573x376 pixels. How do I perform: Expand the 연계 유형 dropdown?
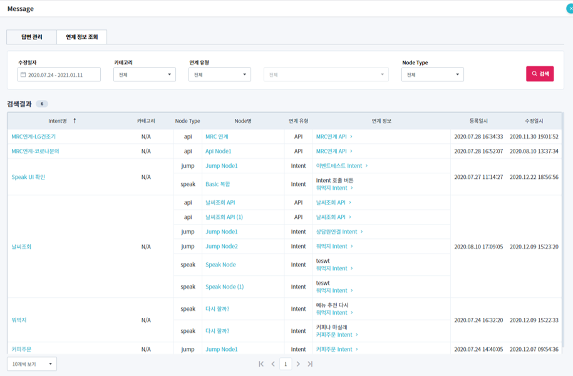[x=220, y=74]
